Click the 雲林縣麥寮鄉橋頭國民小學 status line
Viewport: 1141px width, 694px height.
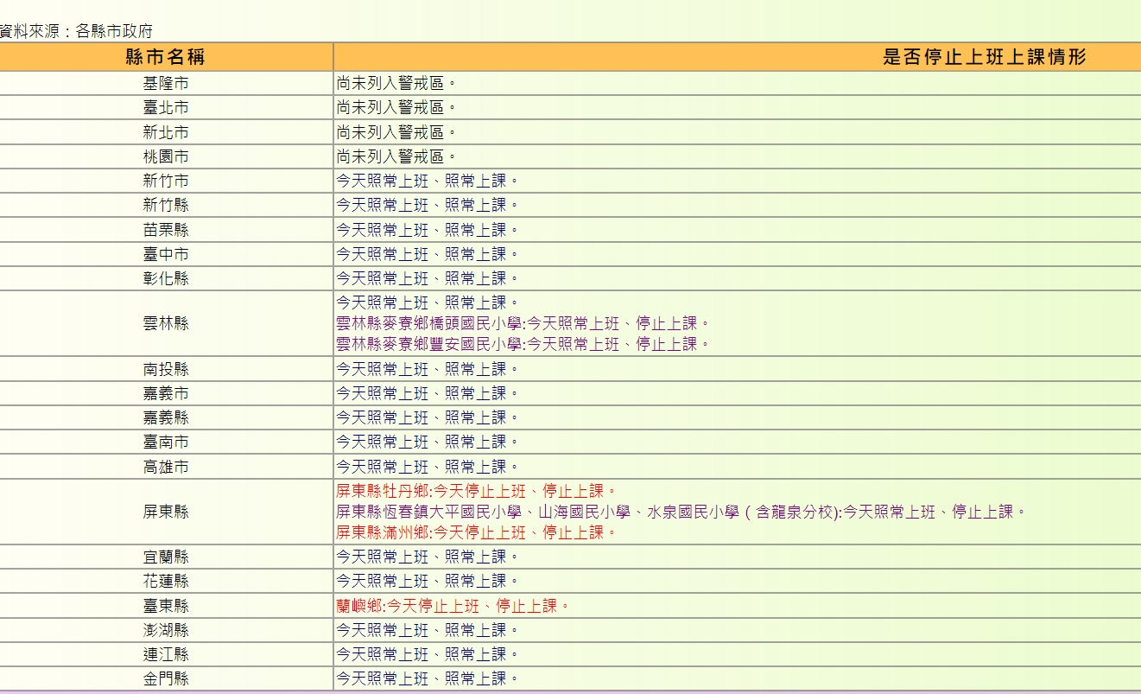pos(523,323)
